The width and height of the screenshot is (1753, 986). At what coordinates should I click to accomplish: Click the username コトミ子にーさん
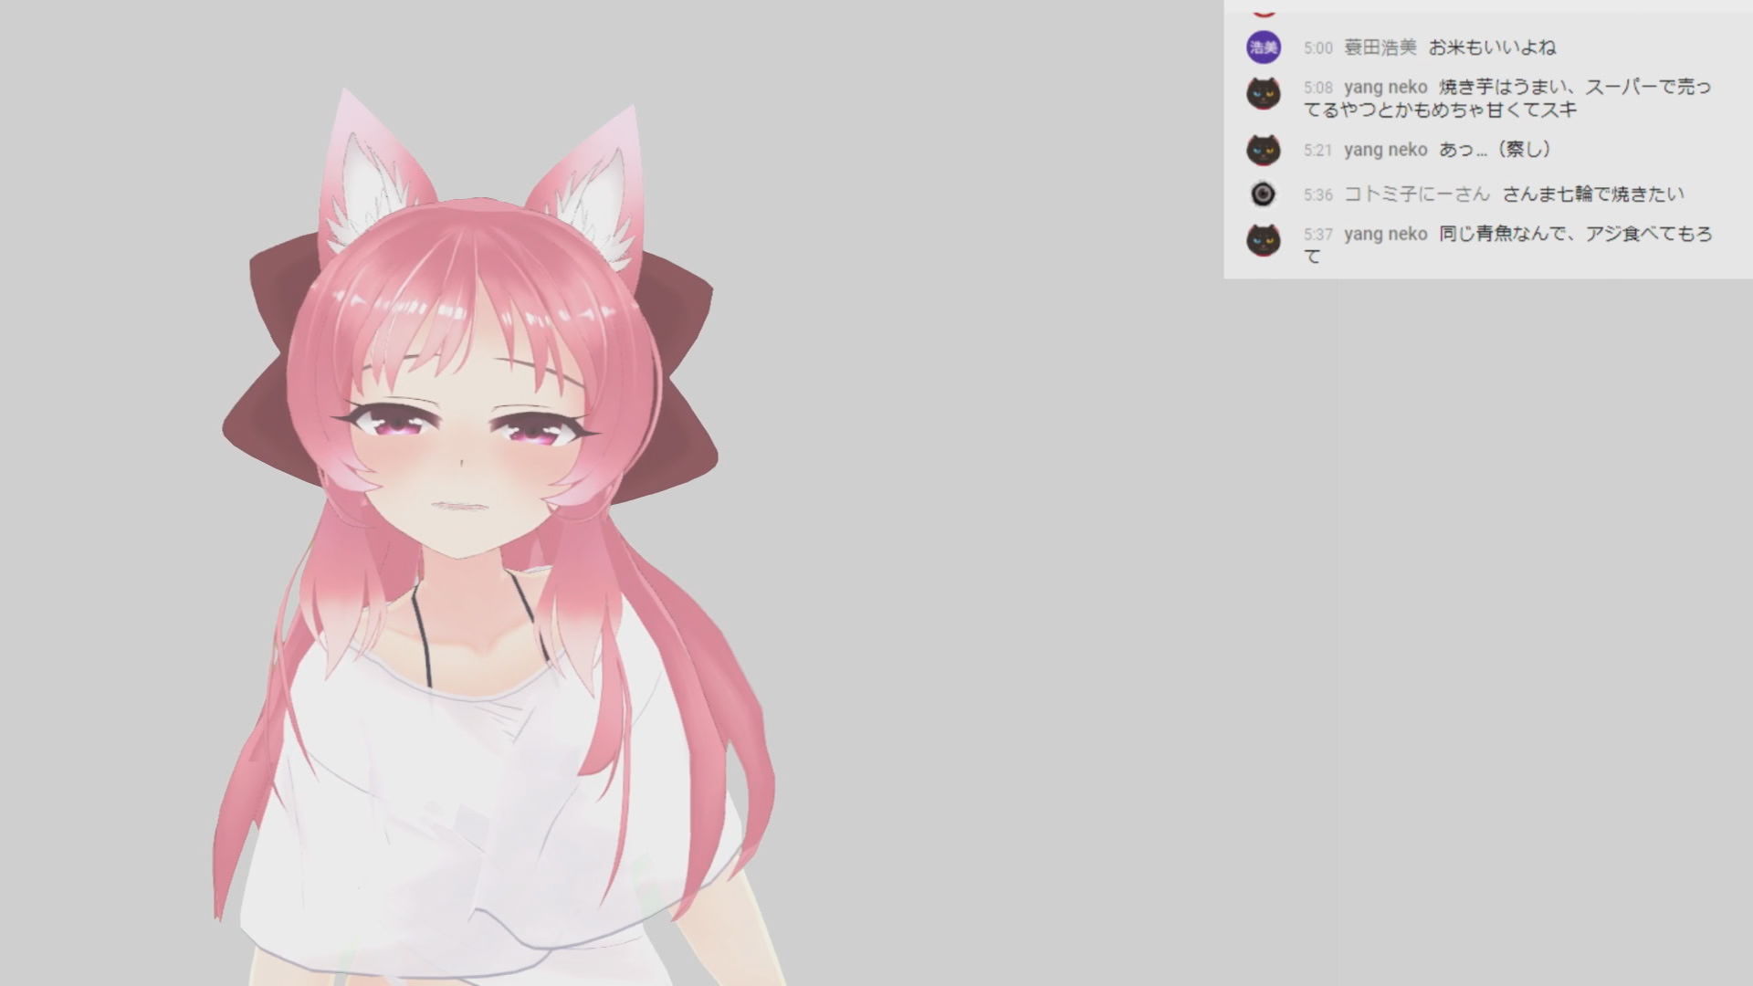pos(1416,194)
